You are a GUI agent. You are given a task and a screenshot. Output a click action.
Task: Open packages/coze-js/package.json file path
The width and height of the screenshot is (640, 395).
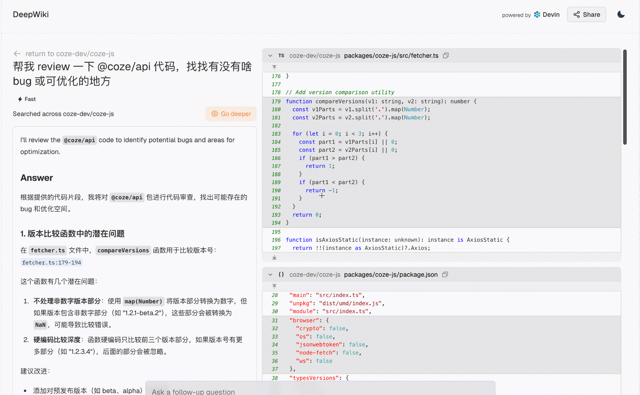[391, 275]
